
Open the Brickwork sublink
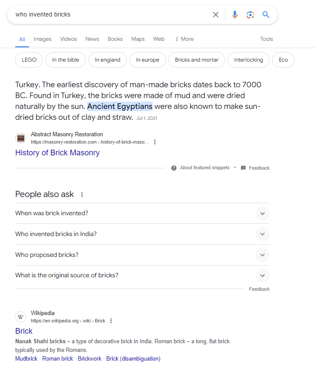tap(90, 359)
